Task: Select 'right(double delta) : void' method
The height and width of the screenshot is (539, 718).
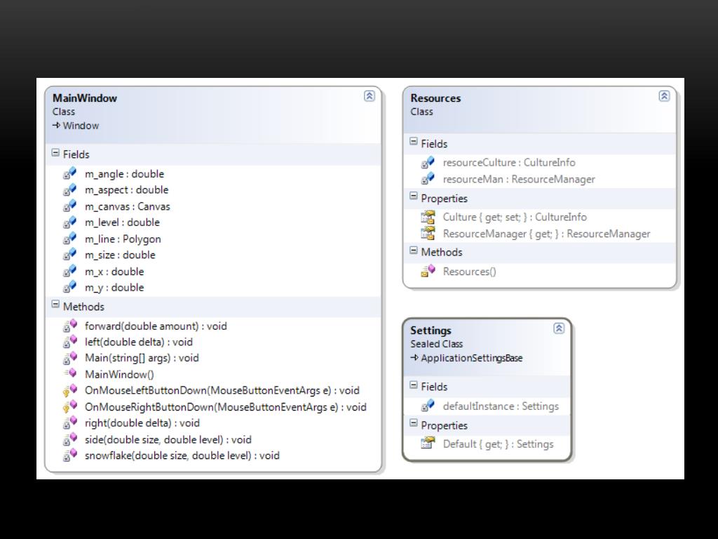Action: click(x=142, y=423)
